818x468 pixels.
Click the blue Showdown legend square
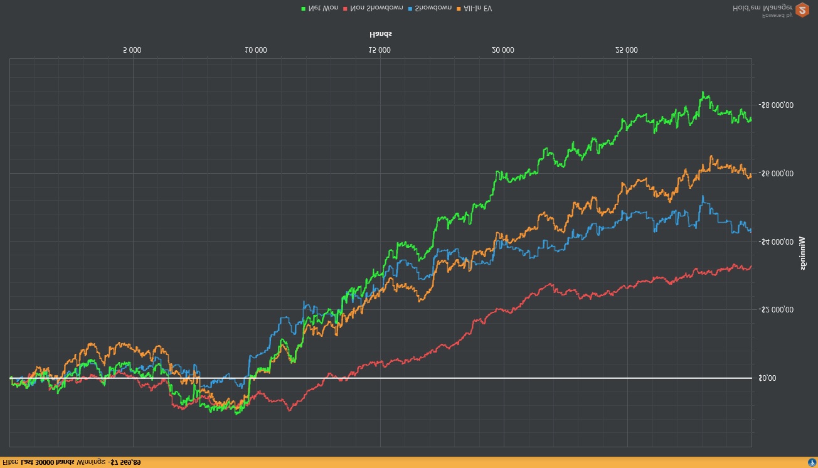coord(410,9)
